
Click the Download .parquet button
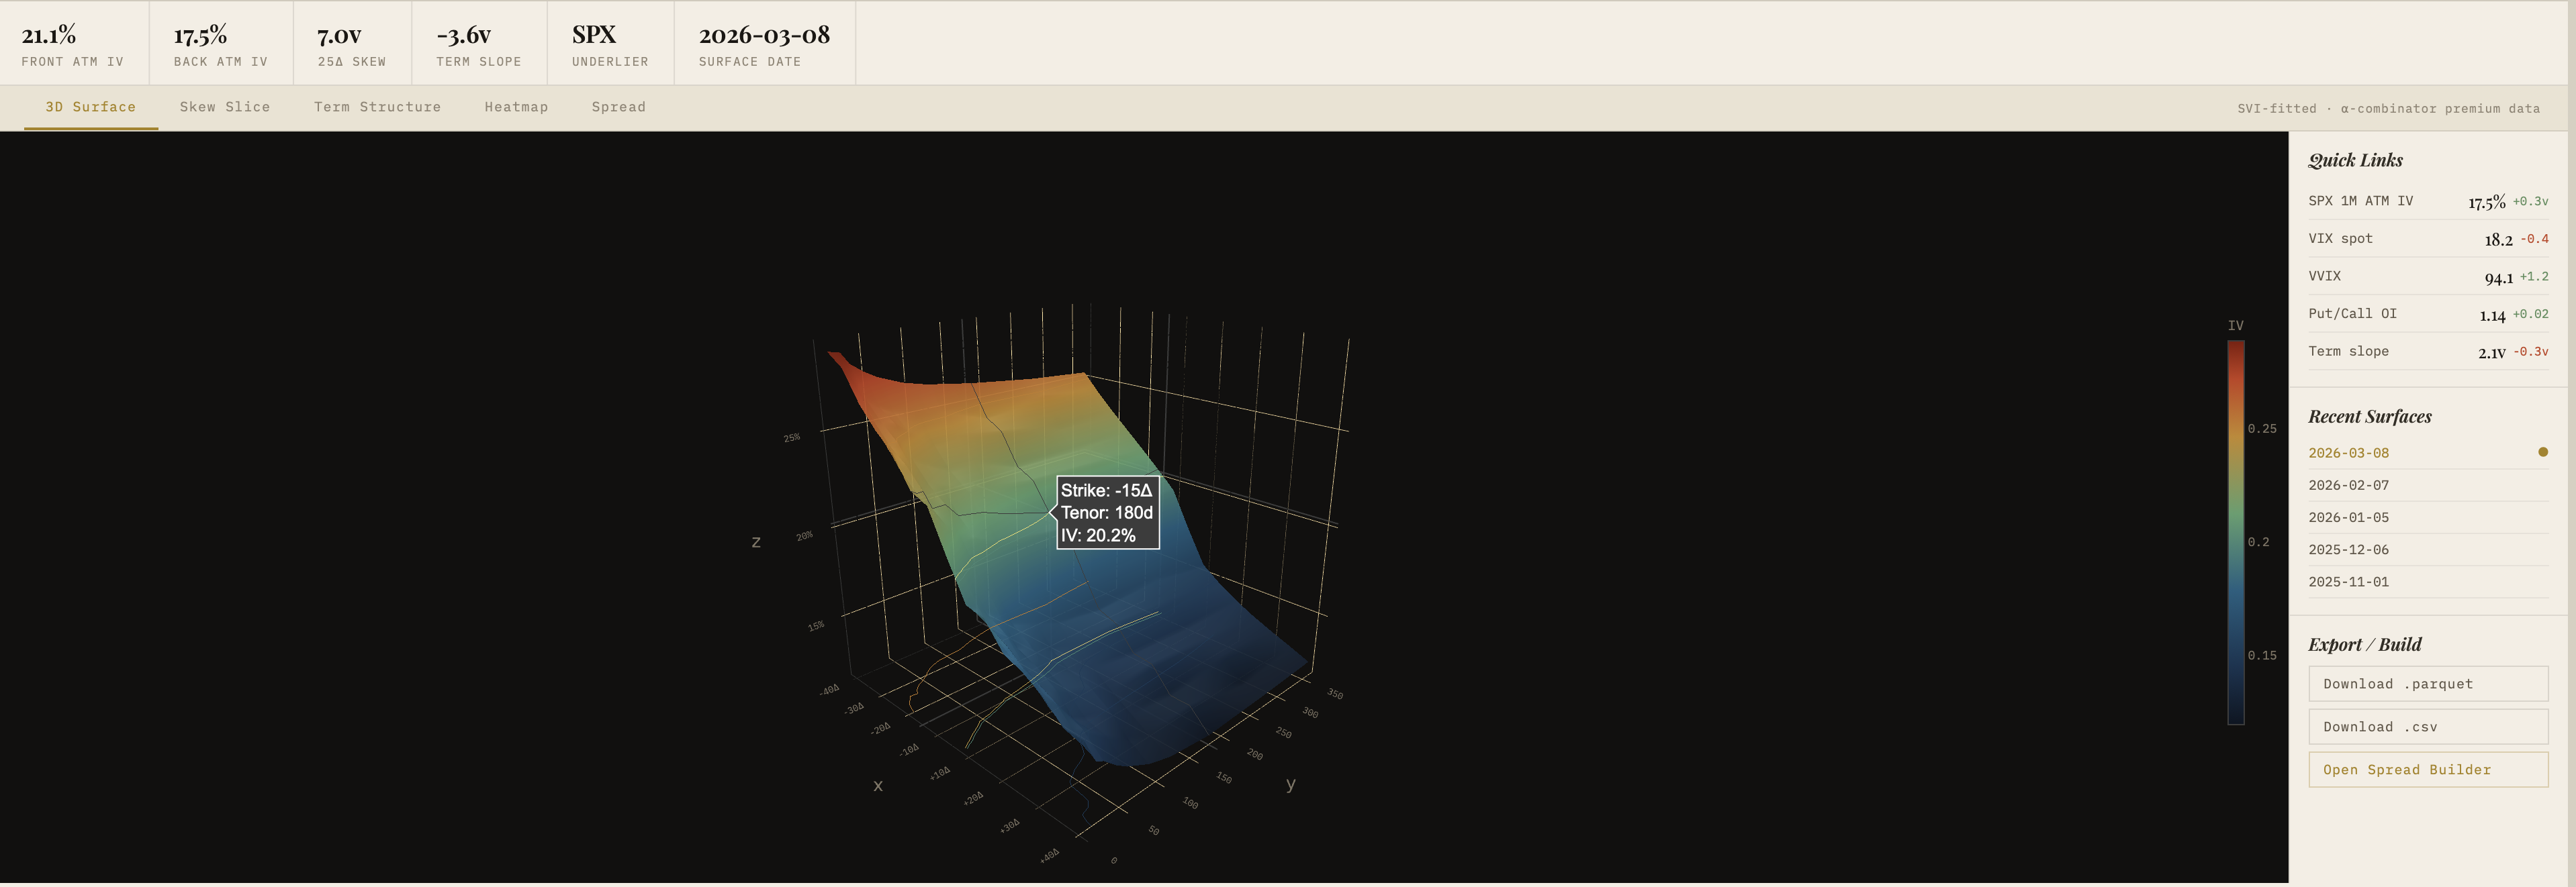pyautogui.click(x=2427, y=684)
